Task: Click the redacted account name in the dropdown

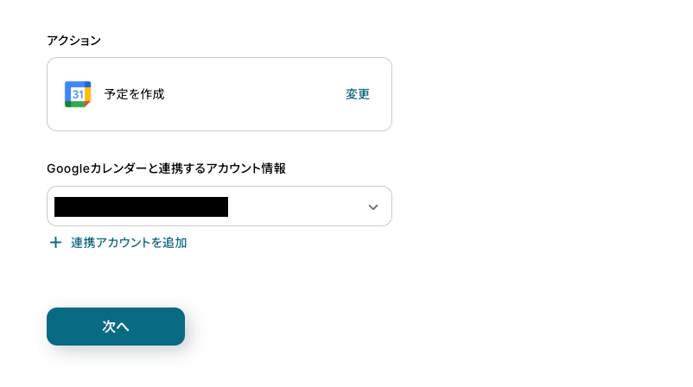Action: (x=141, y=206)
